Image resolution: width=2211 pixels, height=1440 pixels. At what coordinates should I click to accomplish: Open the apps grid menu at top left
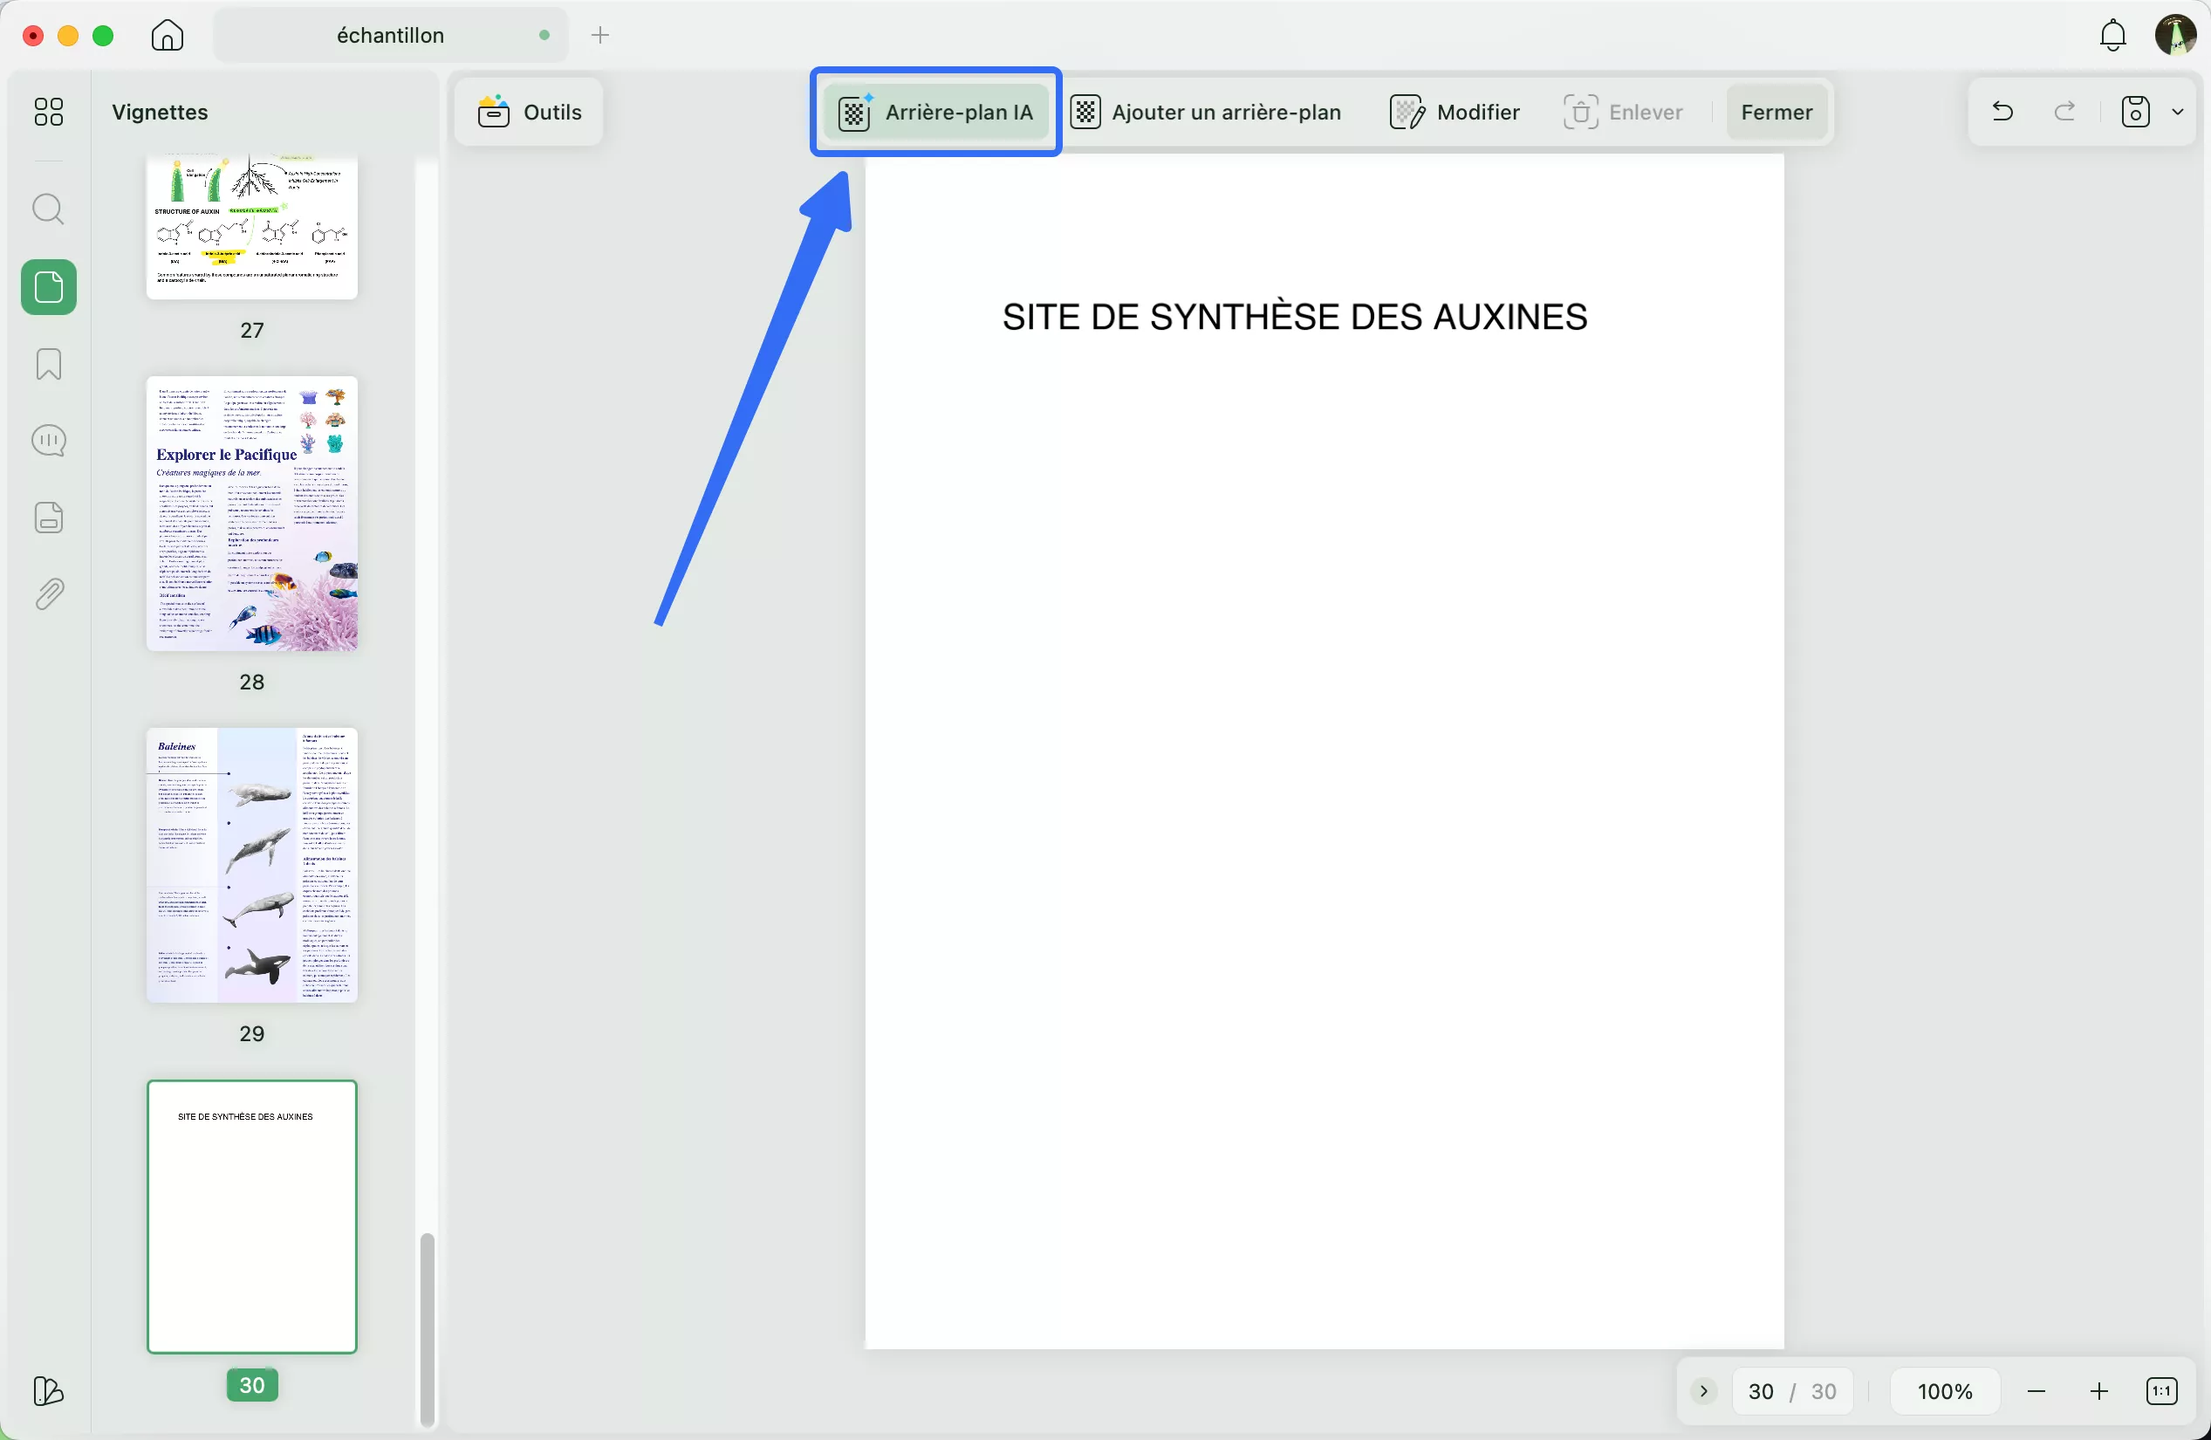point(48,112)
